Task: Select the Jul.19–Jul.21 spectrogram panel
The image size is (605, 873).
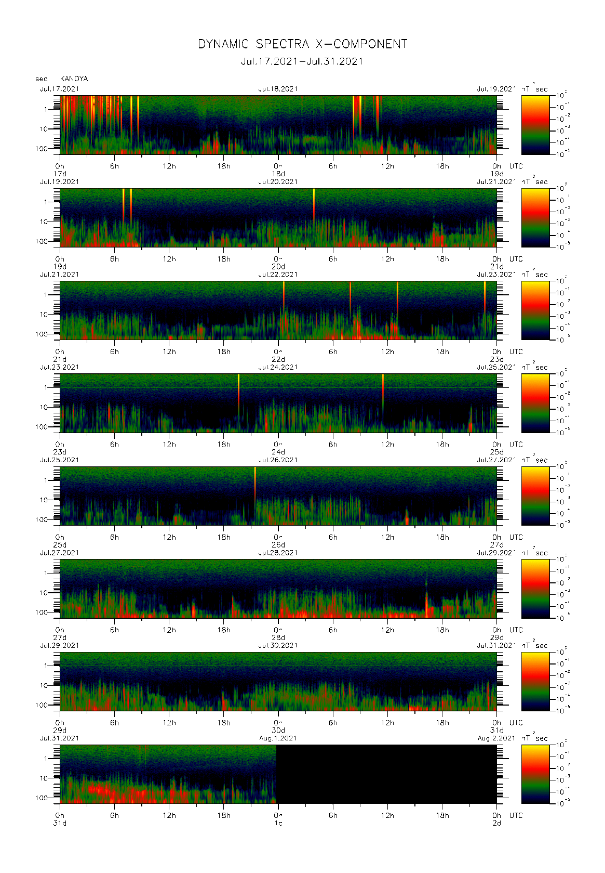Action: click(x=278, y=217)
